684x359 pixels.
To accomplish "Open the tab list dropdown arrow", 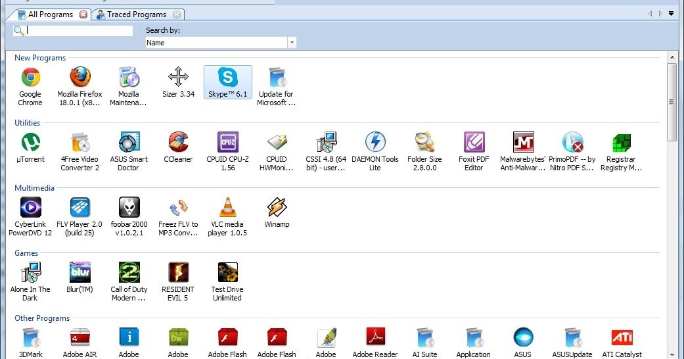I will 672,14.
